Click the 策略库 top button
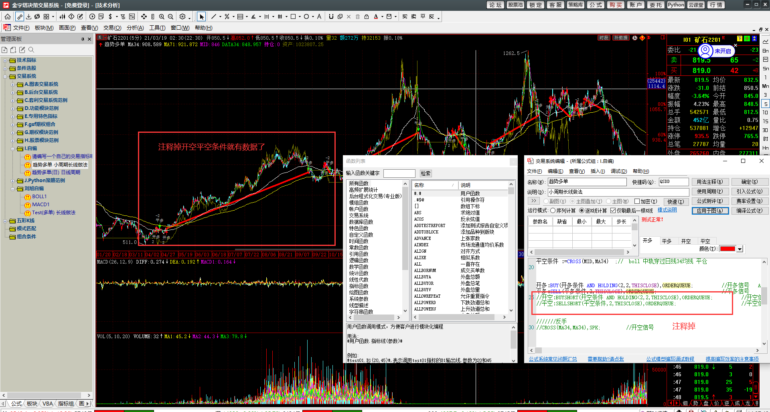The width and height of the screenshot is (770, 412). pos(576,5)
